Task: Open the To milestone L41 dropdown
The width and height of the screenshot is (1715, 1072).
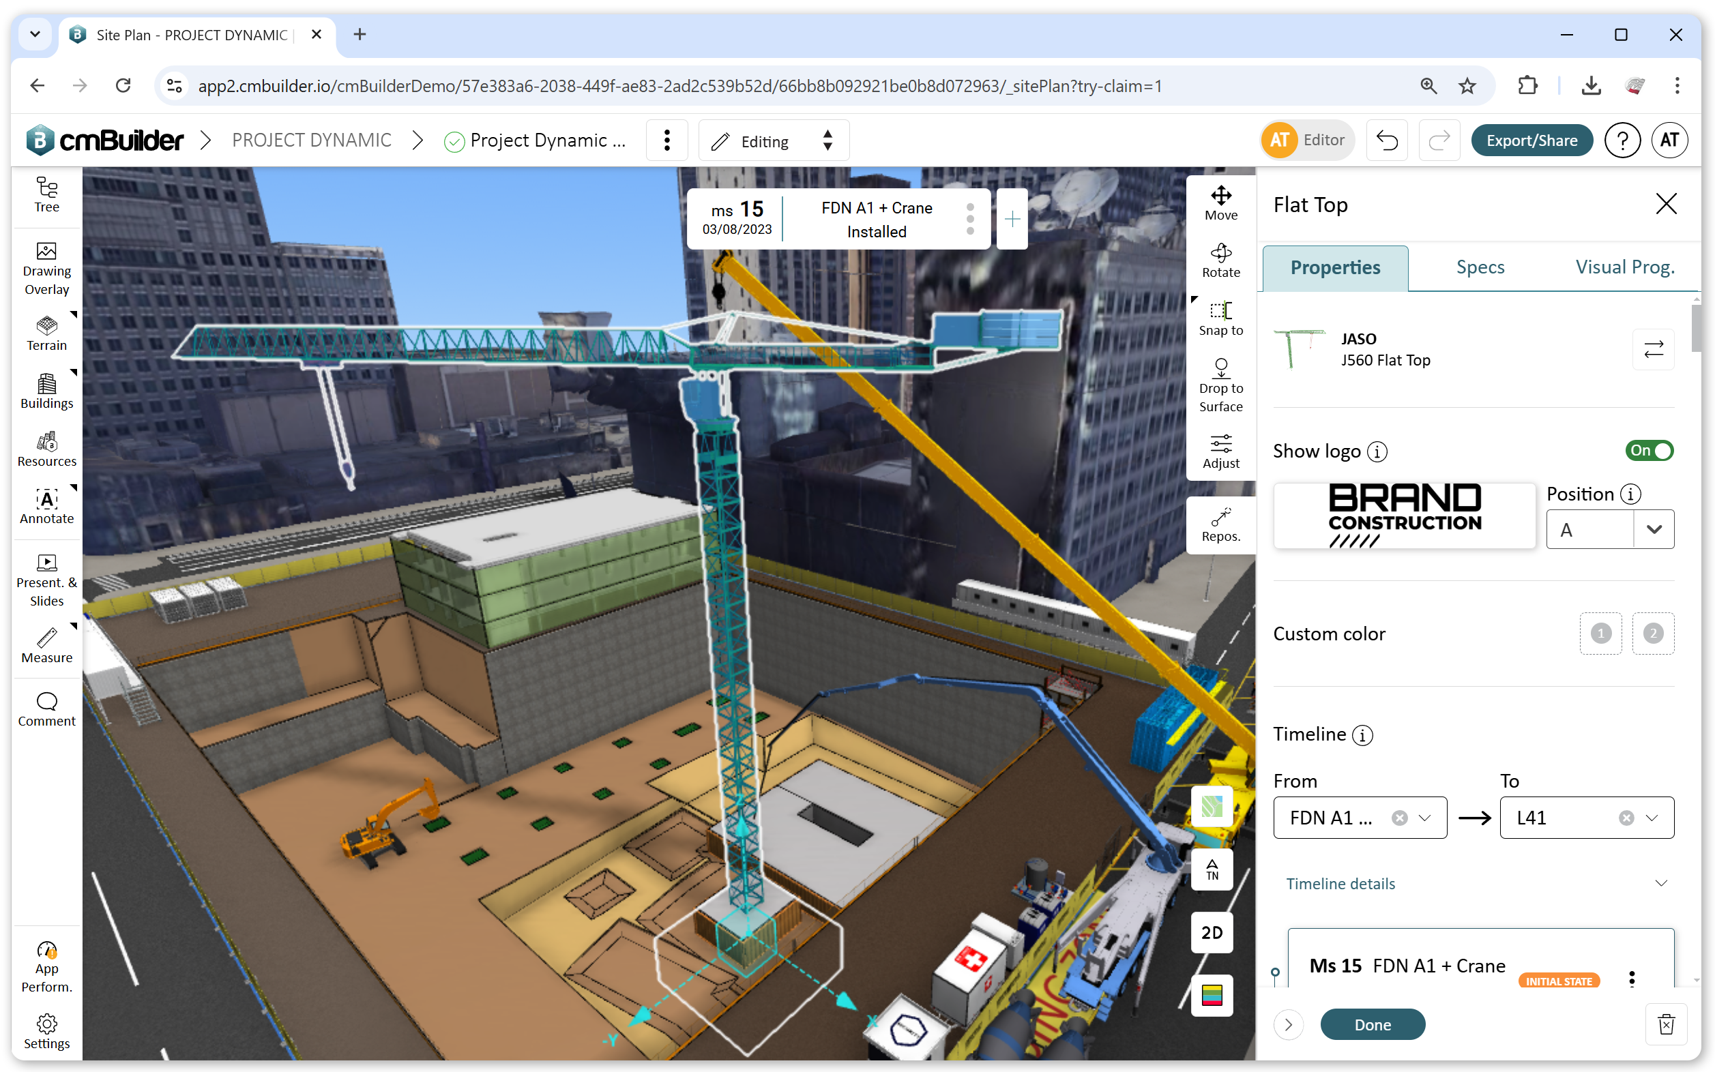Action: (1586, 818)
